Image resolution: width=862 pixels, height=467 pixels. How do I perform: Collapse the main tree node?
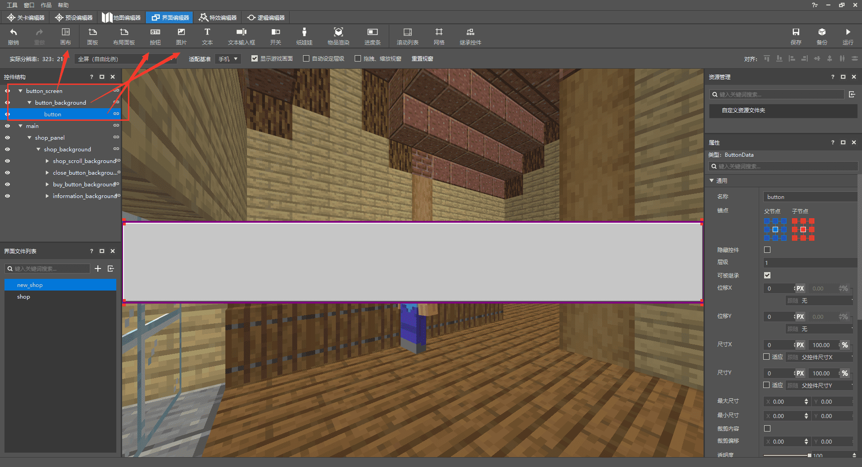20,126
